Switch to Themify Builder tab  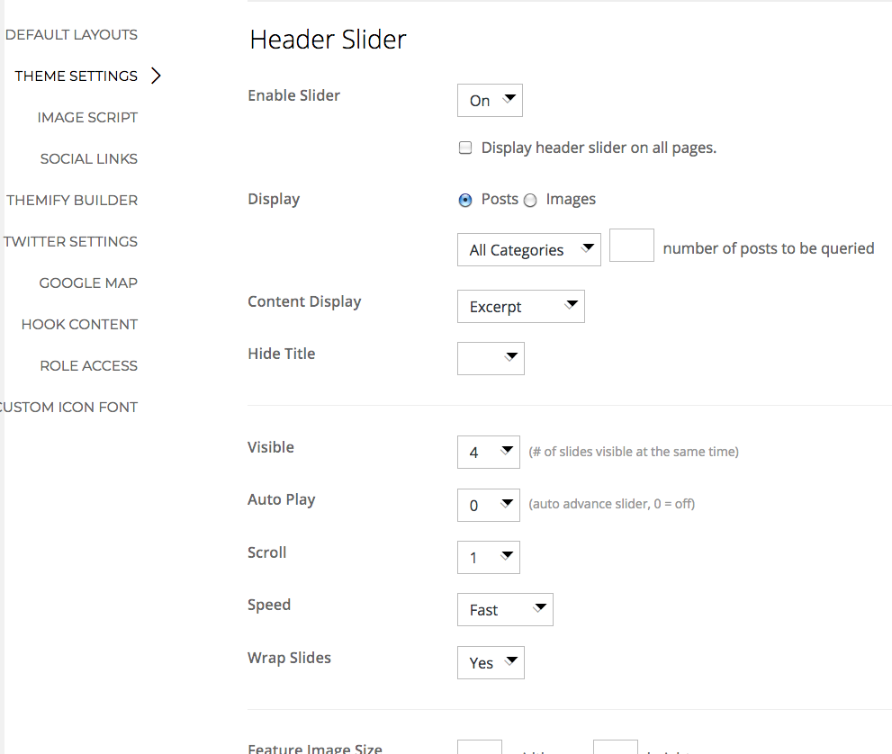(x=72, y=201)
